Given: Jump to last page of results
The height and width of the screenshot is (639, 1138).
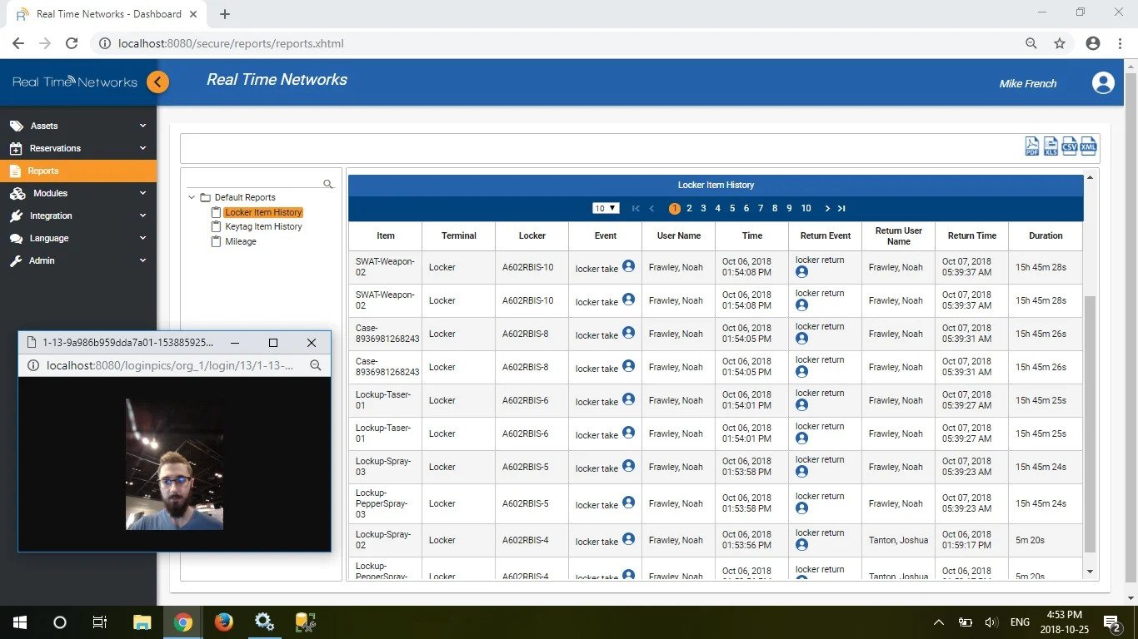Looking at the screenshot, I should 841,208.
